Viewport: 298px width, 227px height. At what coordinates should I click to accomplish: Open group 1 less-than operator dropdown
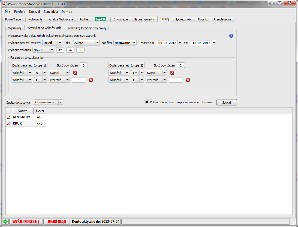pos(40,73)
